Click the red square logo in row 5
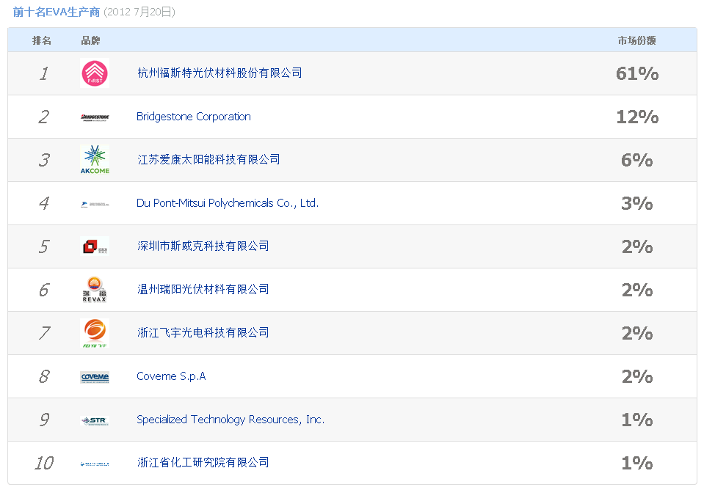The height and width of the screenshot is (490, 704). (x=94, y=246)
